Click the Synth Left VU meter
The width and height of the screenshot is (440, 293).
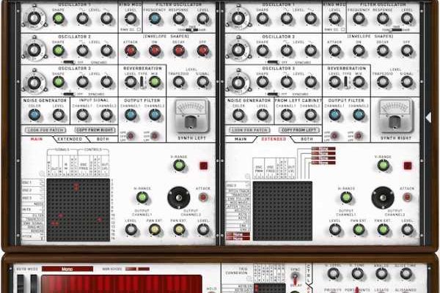pos(192,112)
